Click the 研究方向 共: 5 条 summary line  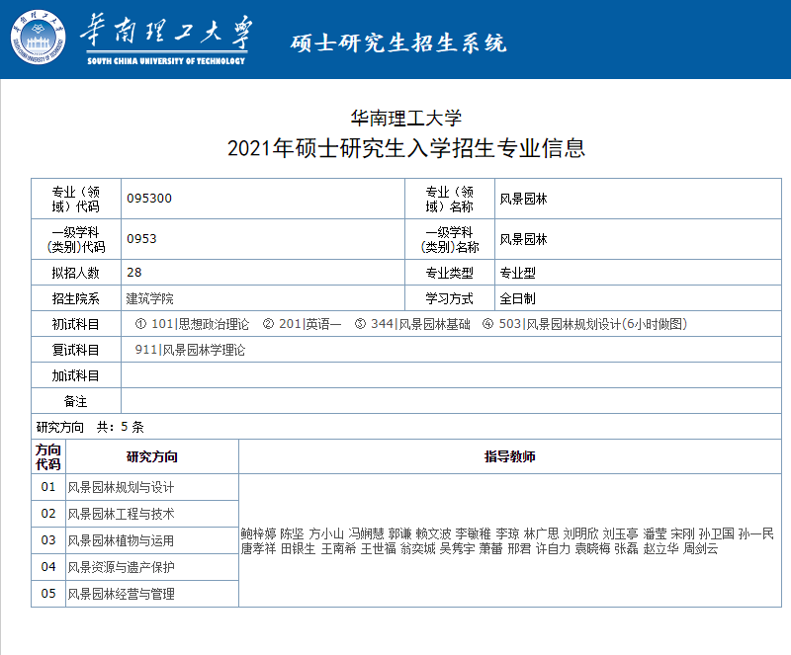pos(90,427)
